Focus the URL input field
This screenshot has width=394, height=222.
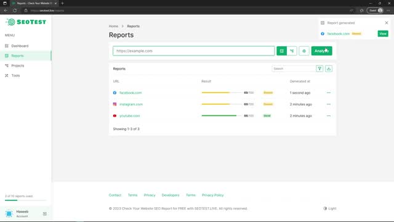[193, 51]
